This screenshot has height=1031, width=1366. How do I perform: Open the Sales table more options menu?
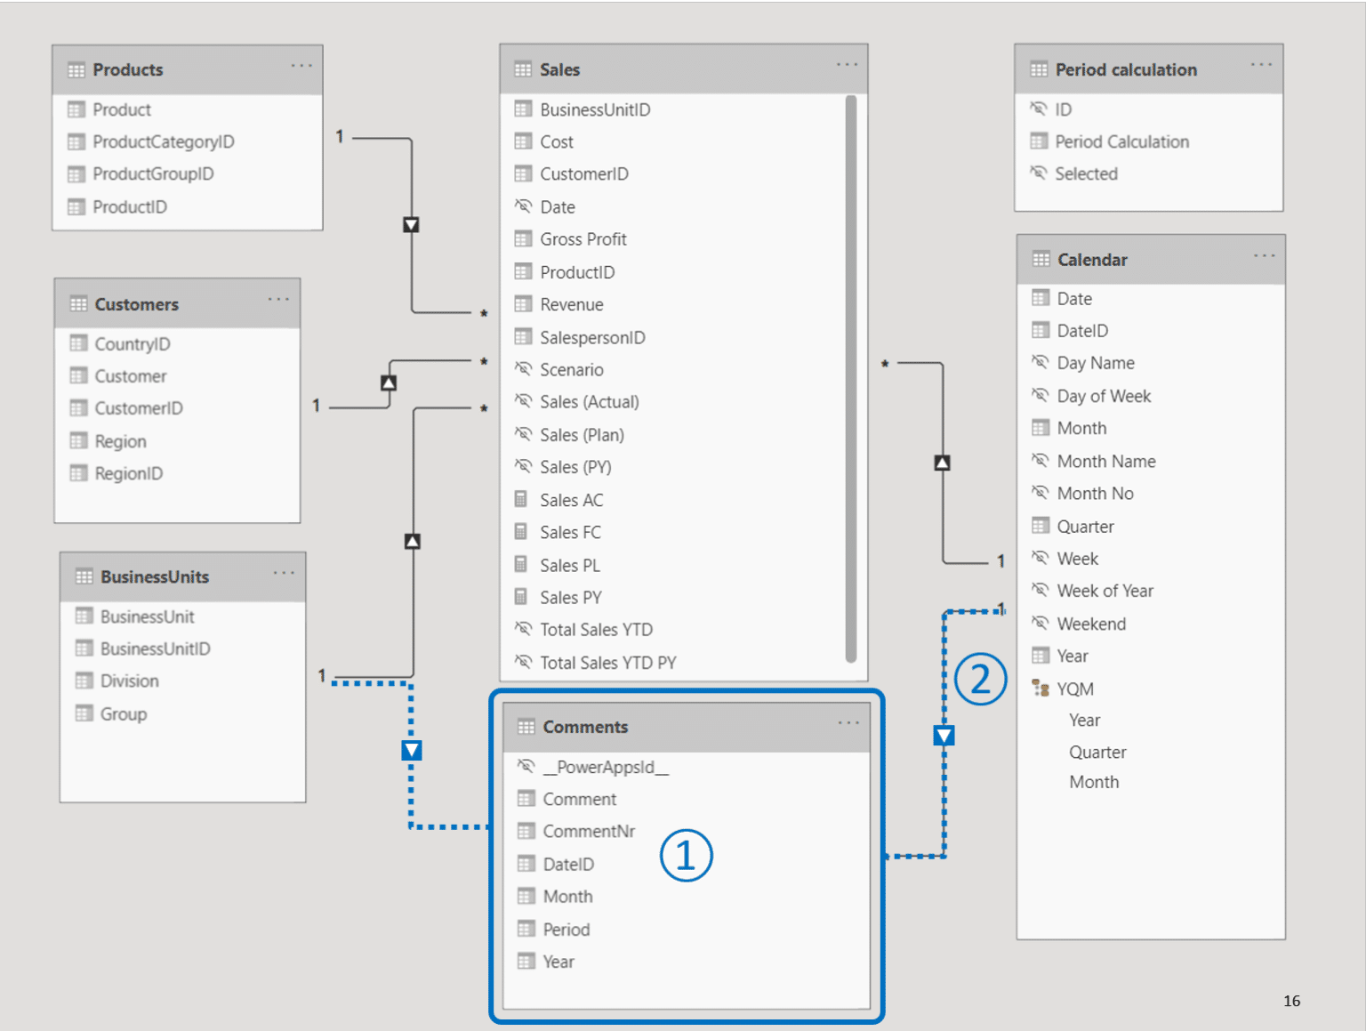pos(847,64)
